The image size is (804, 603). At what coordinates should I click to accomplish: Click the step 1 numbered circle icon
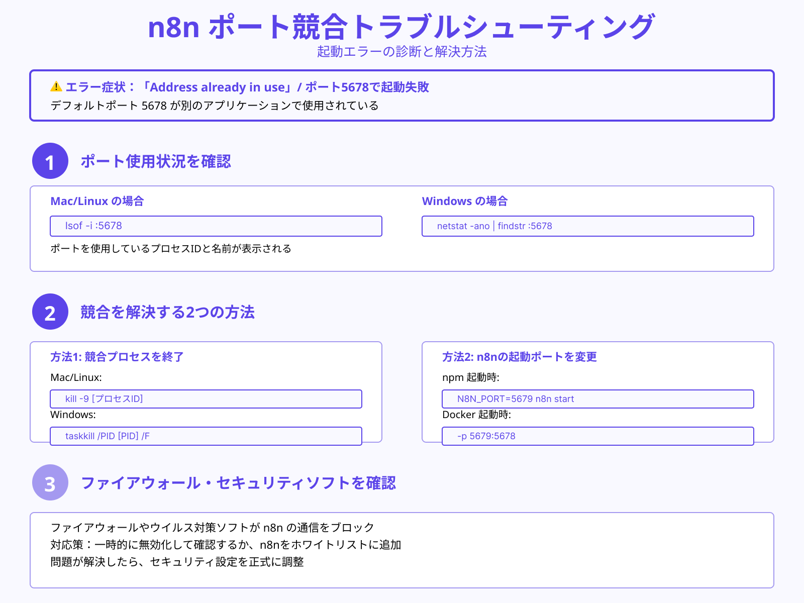pyautogui.click(x=50, y=162)
